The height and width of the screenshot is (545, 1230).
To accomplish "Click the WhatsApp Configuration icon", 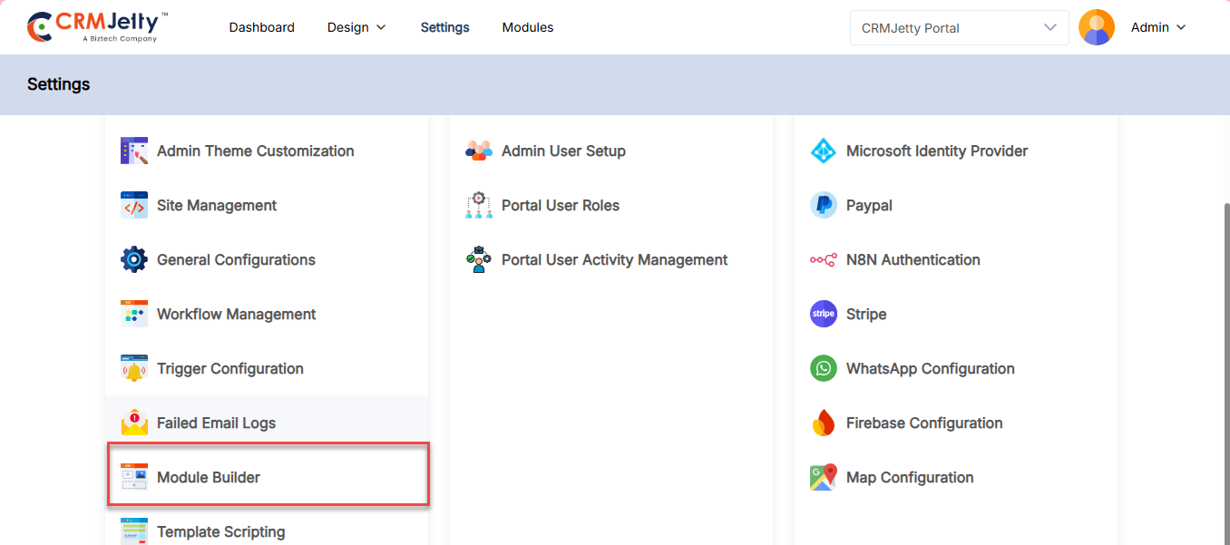I will 823,369.
